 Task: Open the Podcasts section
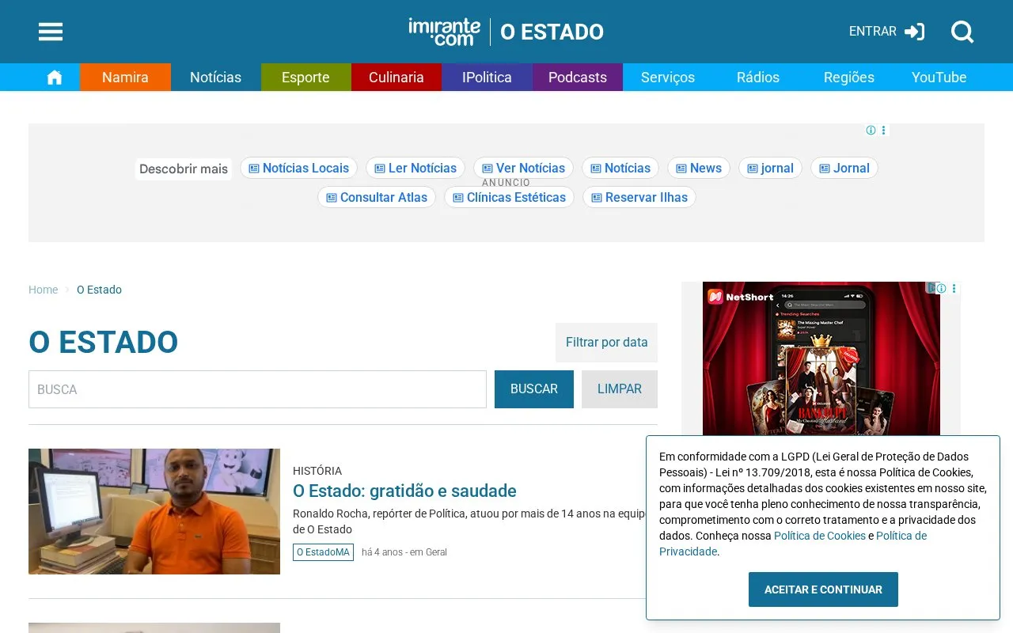point(578,78)
